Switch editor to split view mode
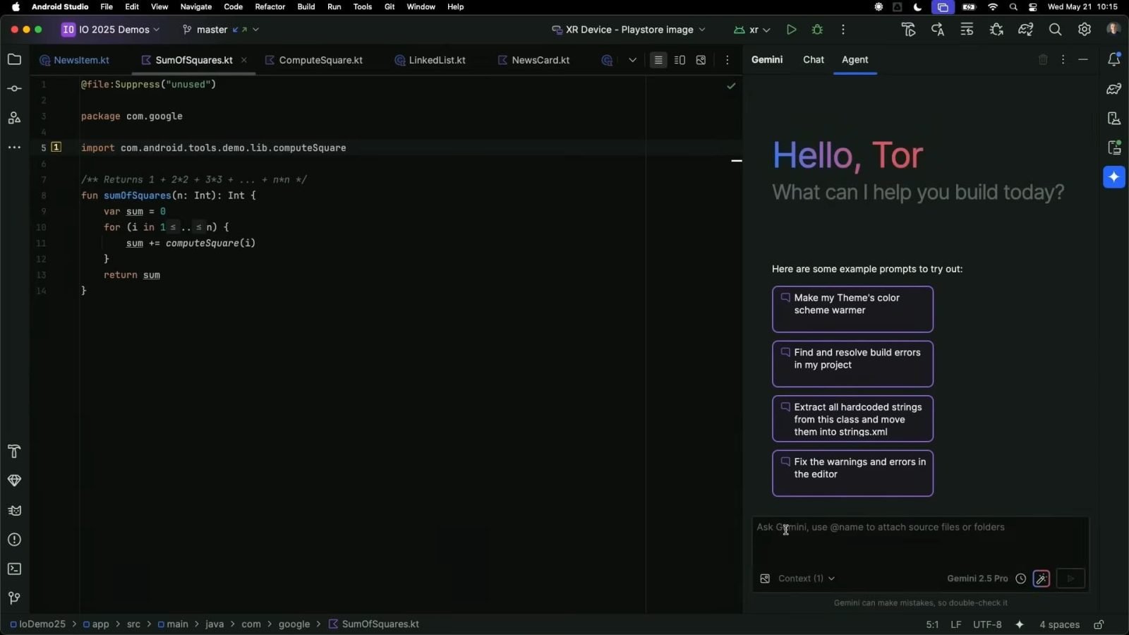The image size is (1129, 635). 680,60
